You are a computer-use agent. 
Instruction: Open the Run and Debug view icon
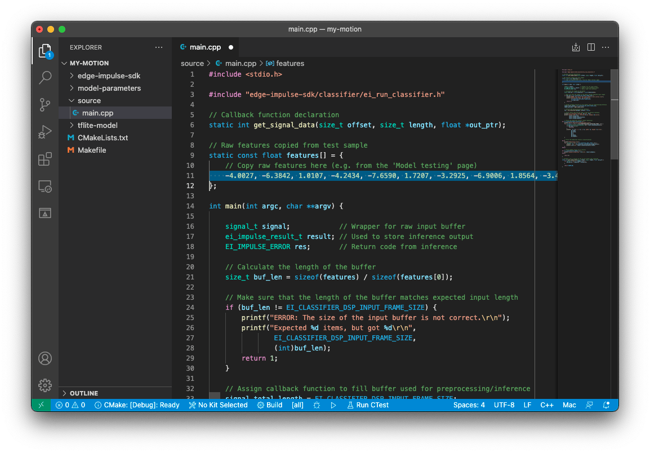click(x=44, y=131)
